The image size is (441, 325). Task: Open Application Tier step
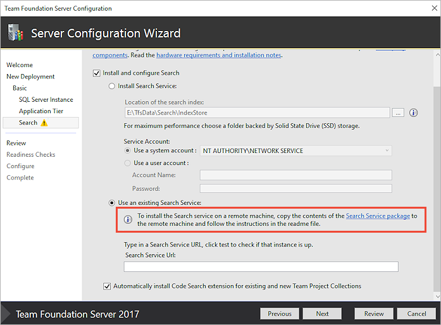coord(41,111)
